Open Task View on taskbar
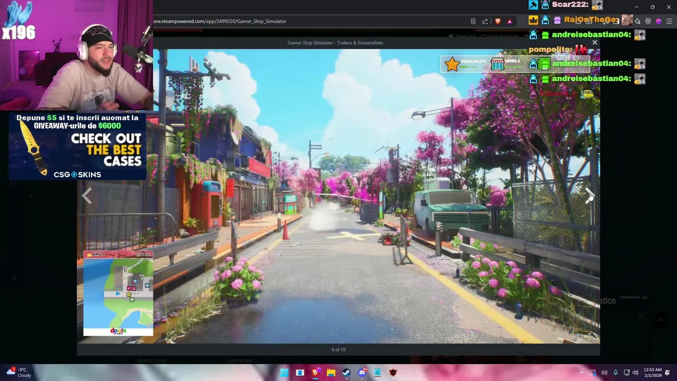Viewport: 677px width, 381px height. (x=300, y=373)
